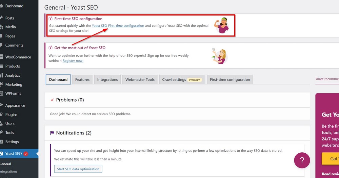This screenshot has height=178, width=339.
Task: Click the Yoast SEO logo in the sidebar
Action: (1, 154)
